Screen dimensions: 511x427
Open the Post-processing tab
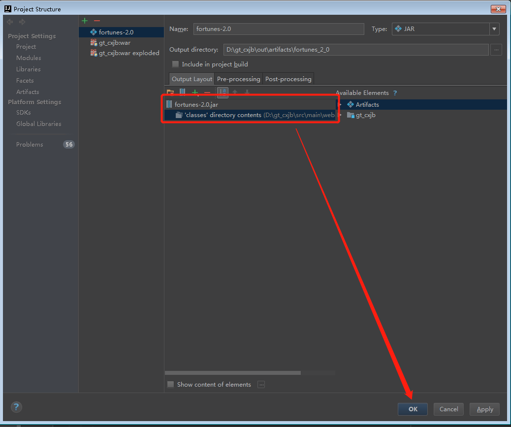point(288,79)
